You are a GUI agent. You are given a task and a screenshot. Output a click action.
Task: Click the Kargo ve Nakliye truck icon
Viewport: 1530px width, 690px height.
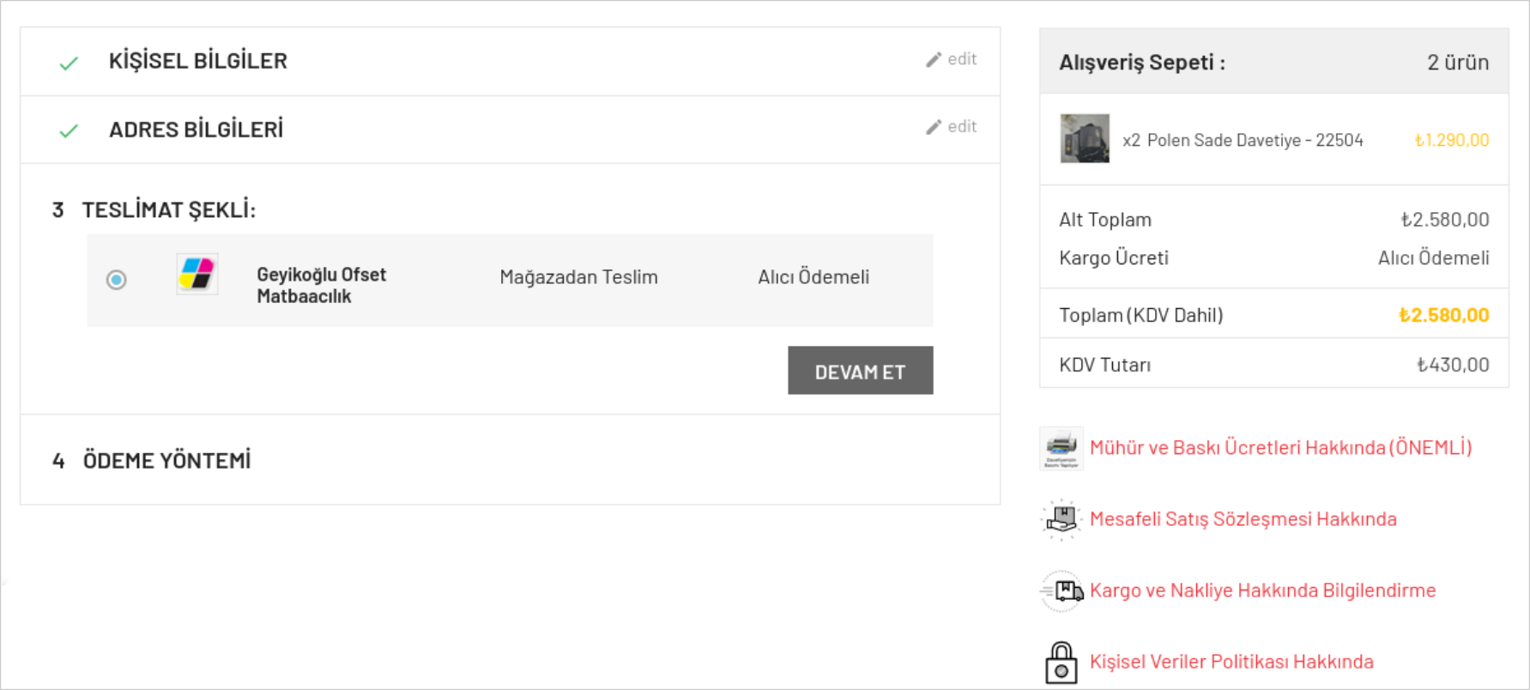click(1061, 590)
